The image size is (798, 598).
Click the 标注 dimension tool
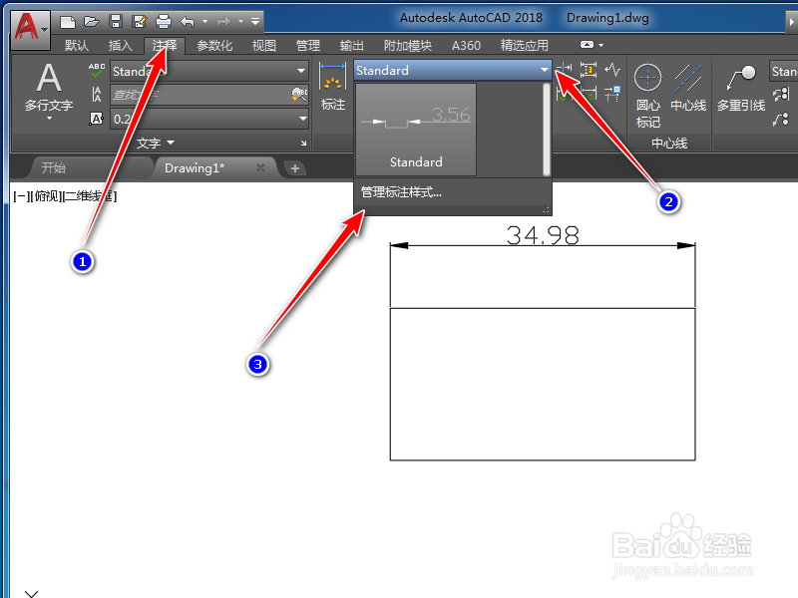pyautogui.click(x=333, y=87)
